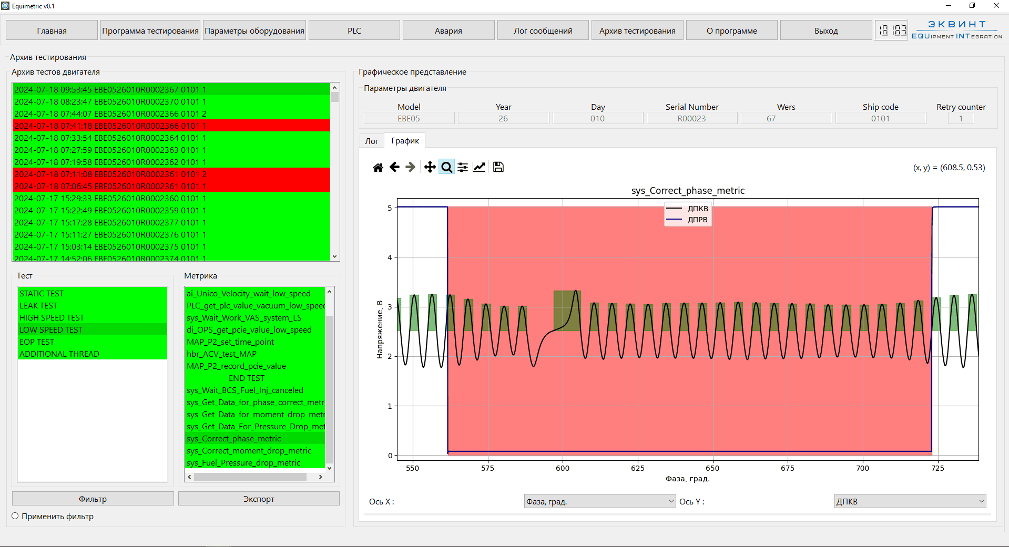Enable the Применить фильтр radio button
Viewport: 1009px width, 547px height.
click(15, 516)
